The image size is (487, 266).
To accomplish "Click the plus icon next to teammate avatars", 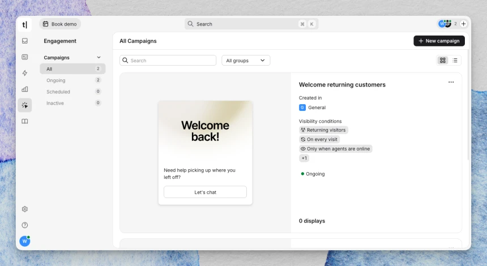I will pos(463,24).
